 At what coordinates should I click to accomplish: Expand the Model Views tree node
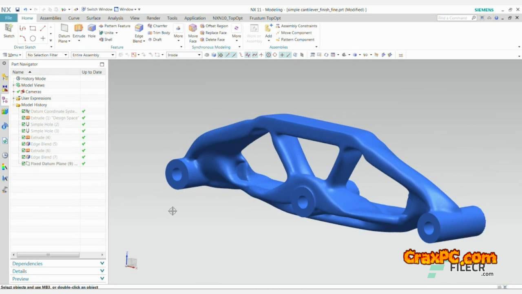pos(13,85)
